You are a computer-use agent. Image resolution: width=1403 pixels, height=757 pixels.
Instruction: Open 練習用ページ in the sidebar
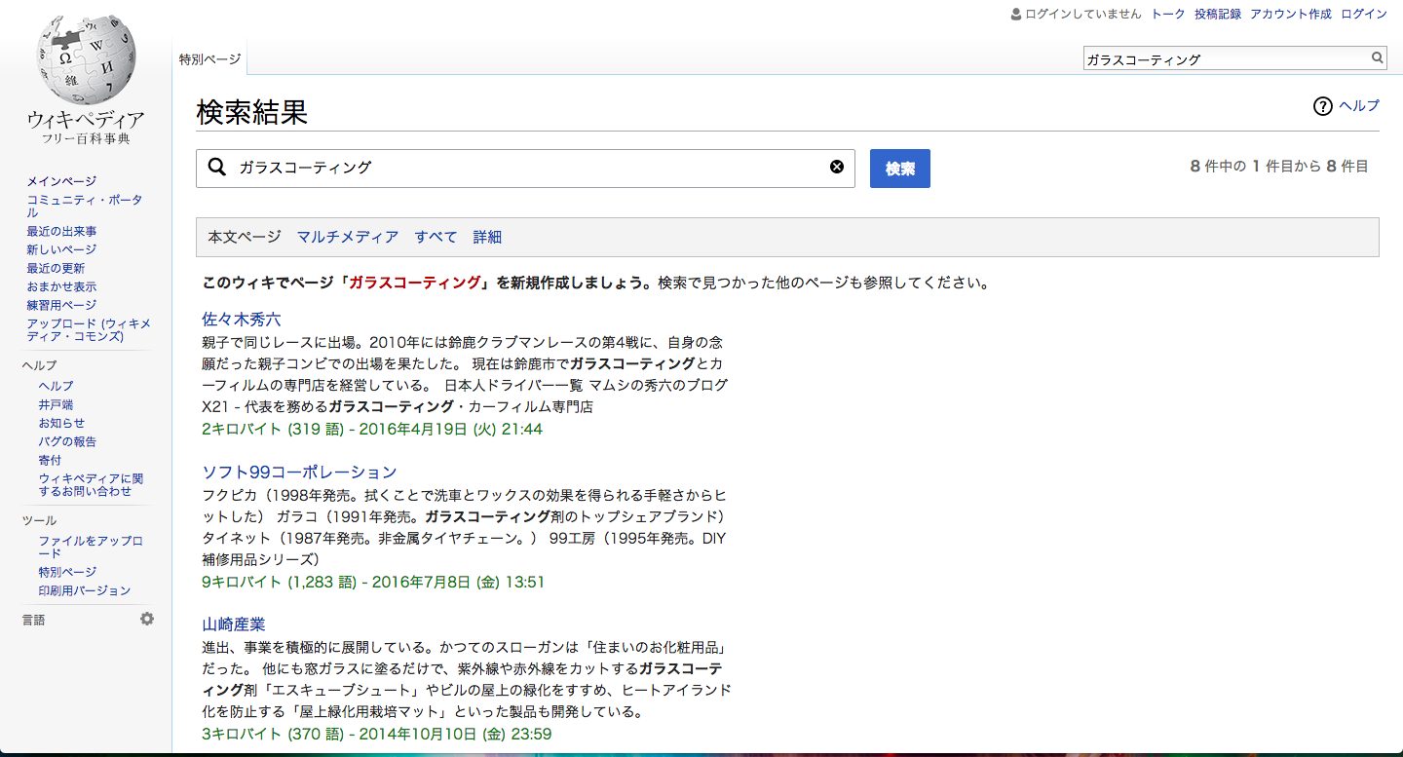[61, 305]
